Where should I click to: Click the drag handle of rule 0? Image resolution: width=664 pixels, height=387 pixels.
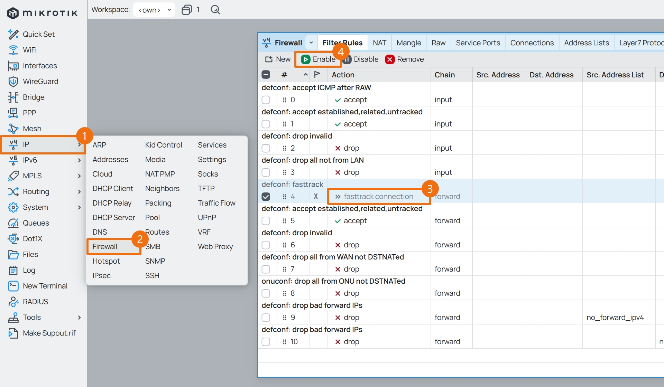pos(284,100)
